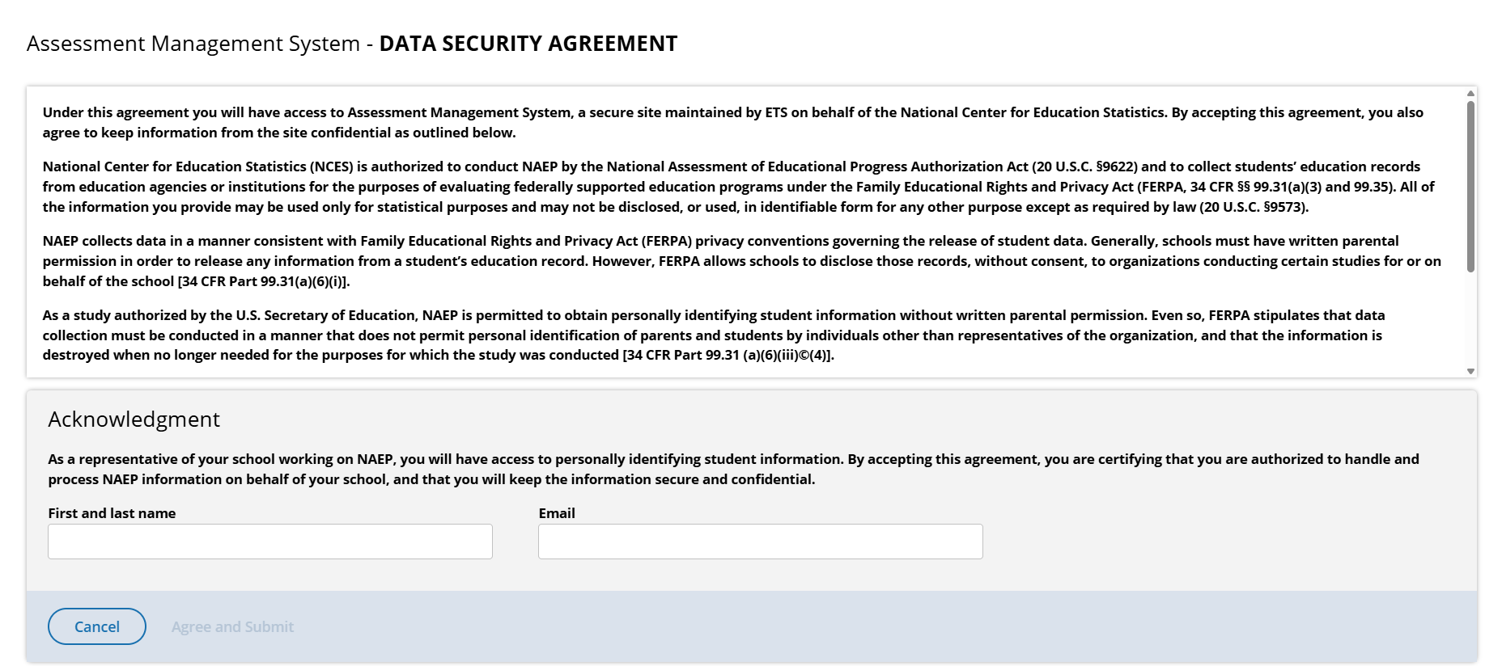This screenshot has height=666, width=1485.
Task: Focus the Email input field
Action: (760, 542)
